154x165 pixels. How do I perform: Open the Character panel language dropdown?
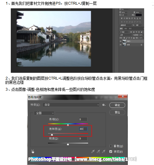point(126,25)
